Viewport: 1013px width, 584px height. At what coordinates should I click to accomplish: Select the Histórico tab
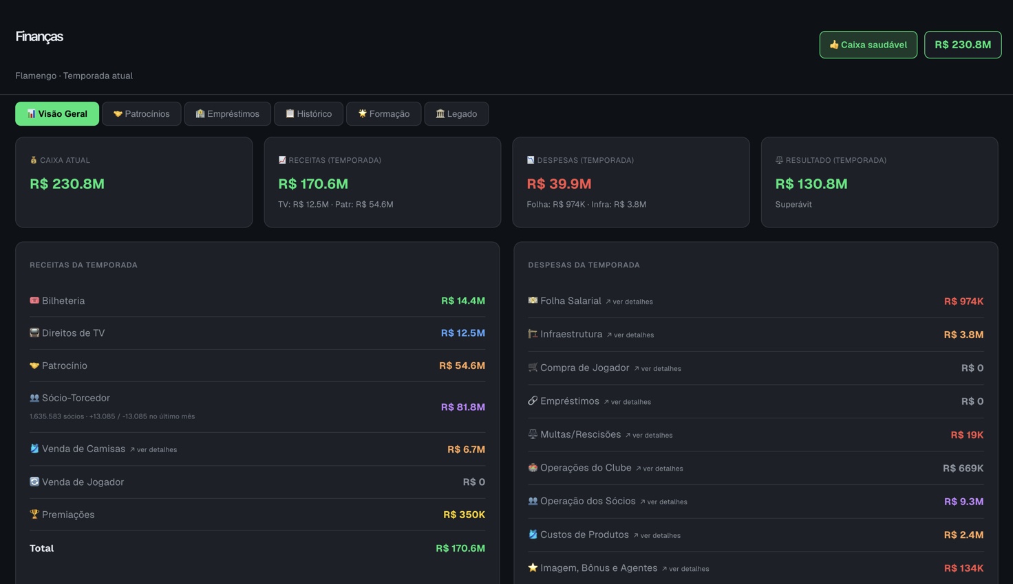(309, 114)
